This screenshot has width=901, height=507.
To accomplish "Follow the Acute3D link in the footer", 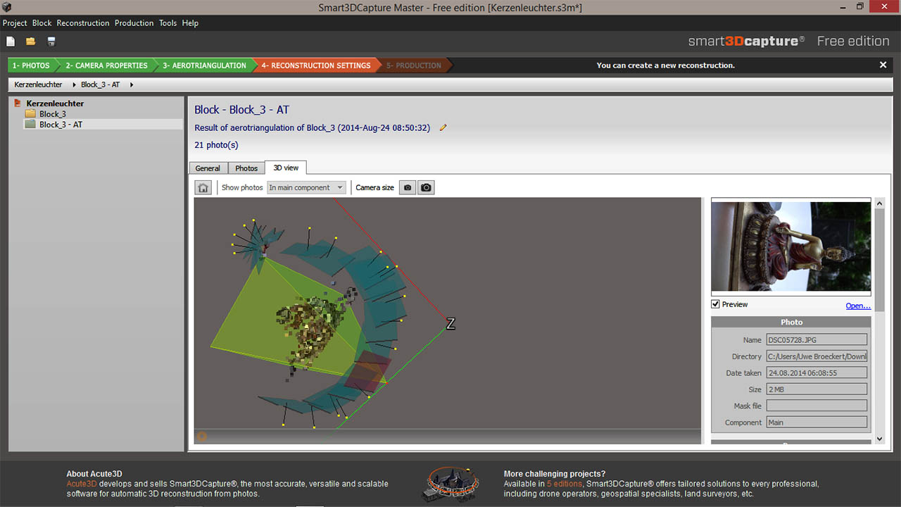I will pos(82,484).
